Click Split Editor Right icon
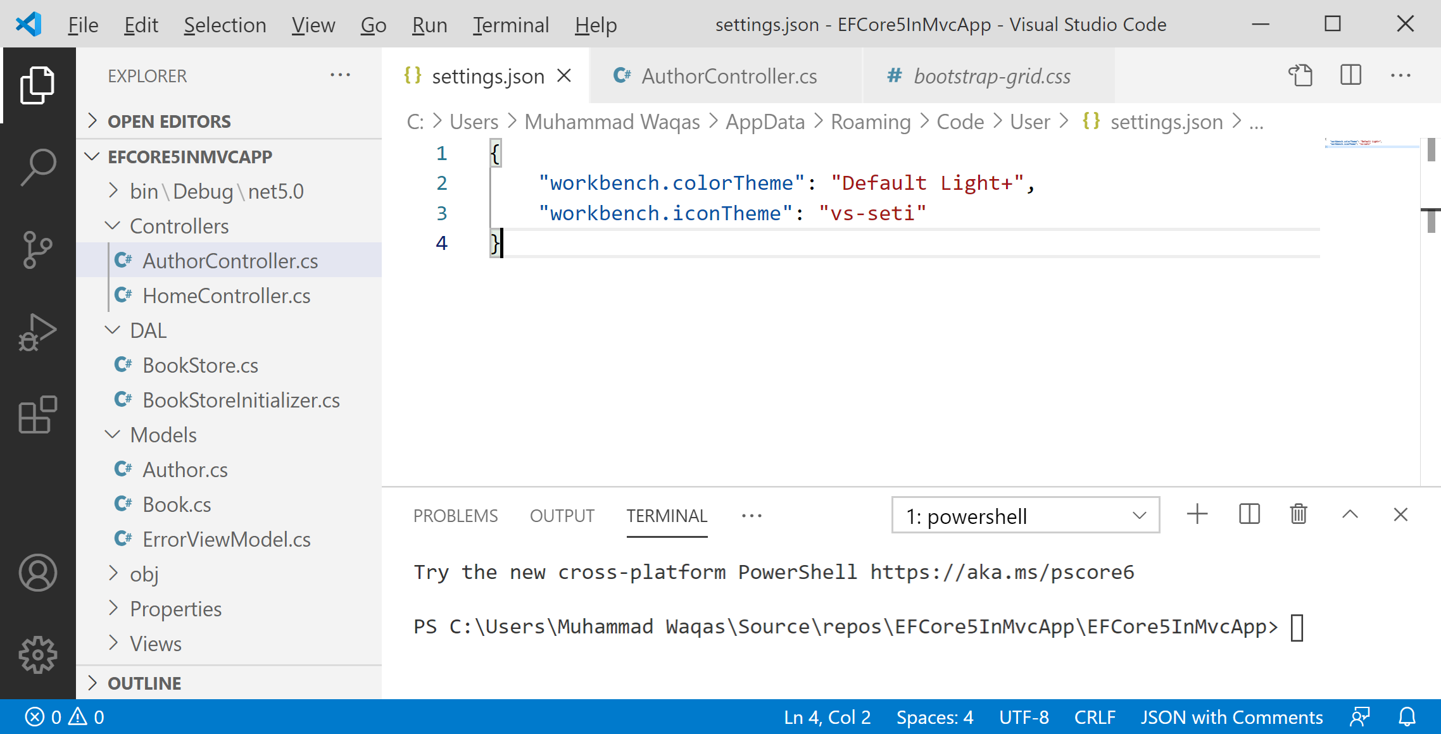 pos(1350,75)
